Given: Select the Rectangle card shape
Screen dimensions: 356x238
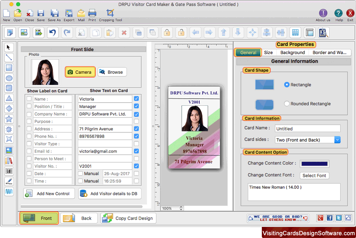Looking at the screenshot, I should point(287,84).
